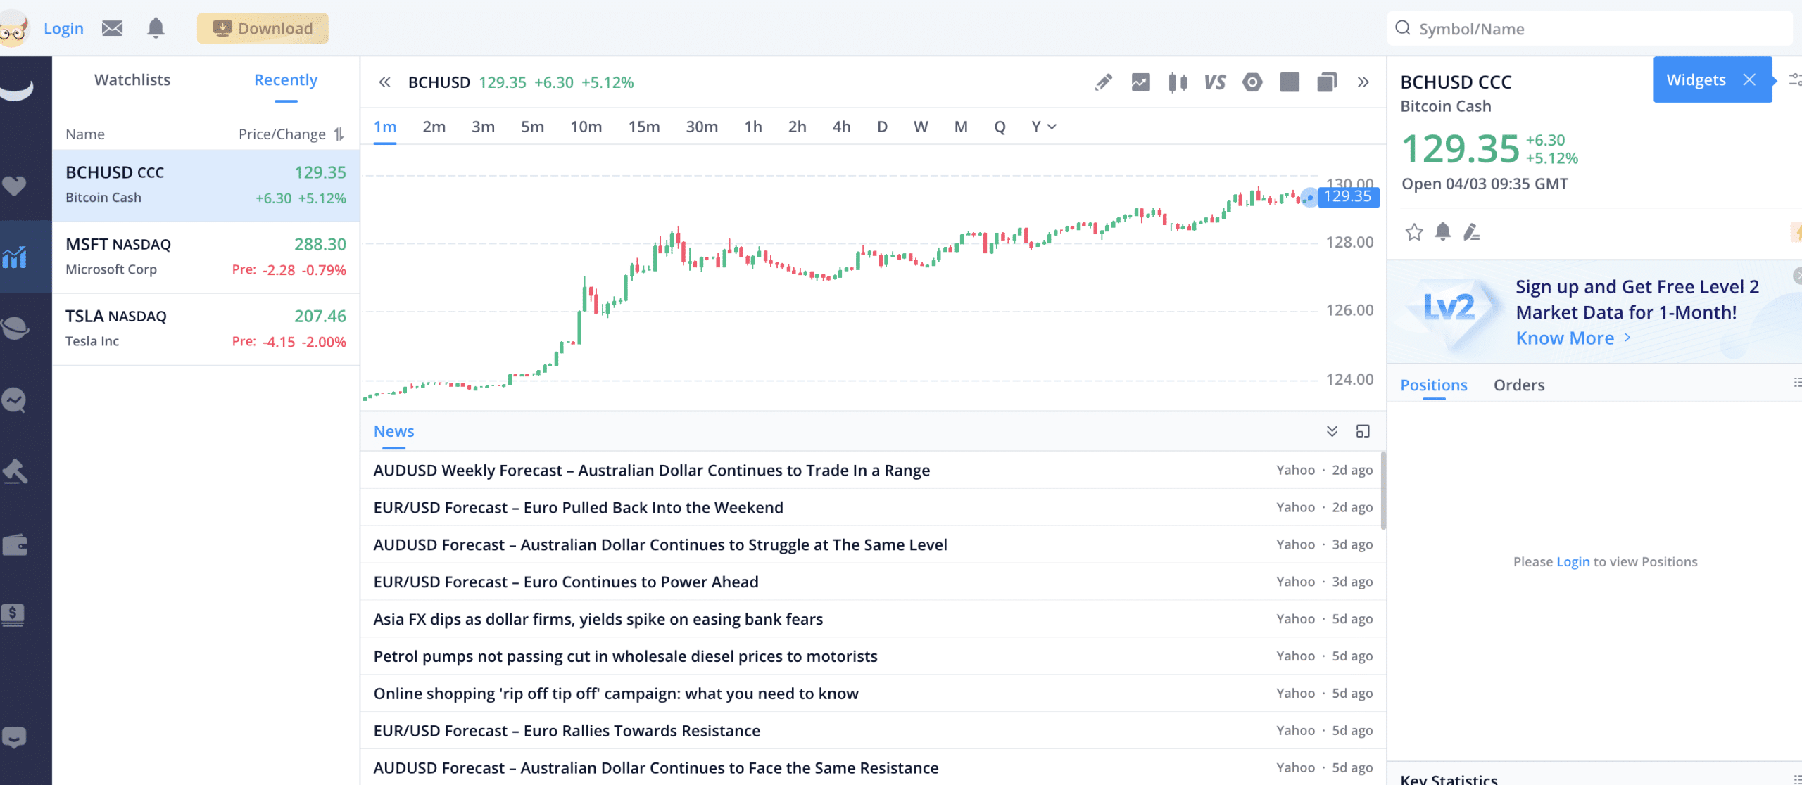Image resolution: width=1802 pixels, height=785 pixels.
Task: Select the 15m timeframe
Action: 643,127
